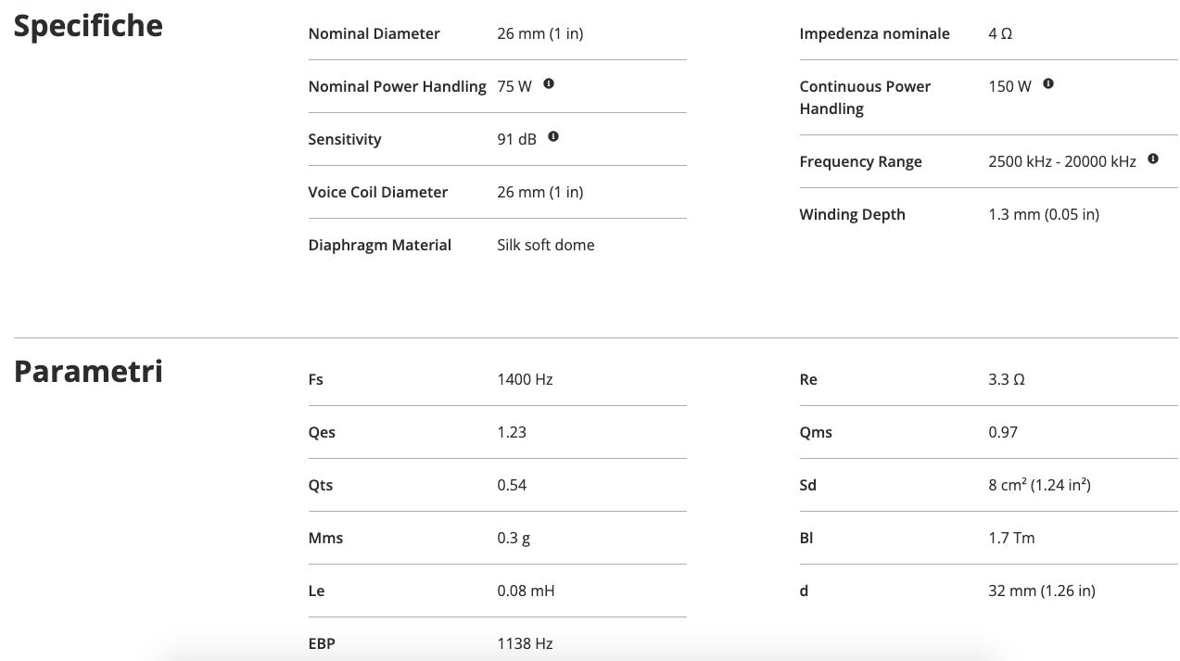Click the Voice Coil Diameter label

coord(377,193)
